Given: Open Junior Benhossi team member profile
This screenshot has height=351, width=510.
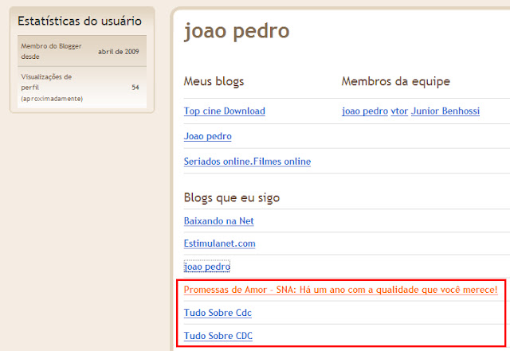Looking at the screenshot, I should coord(445,111).
